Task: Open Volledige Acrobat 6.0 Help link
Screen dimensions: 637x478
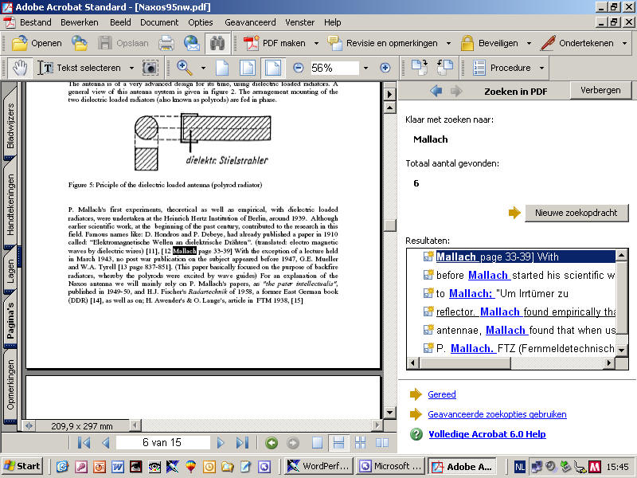Action: 487,434
